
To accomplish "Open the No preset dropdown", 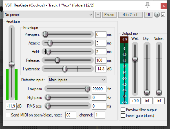I will pos(48,15).
